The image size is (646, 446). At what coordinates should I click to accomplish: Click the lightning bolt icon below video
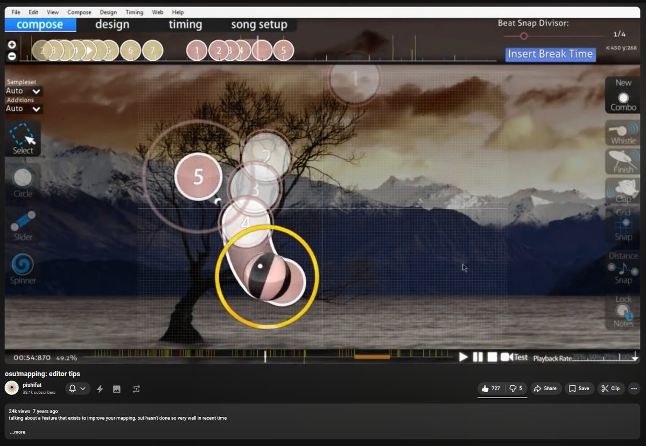point(100,388)
